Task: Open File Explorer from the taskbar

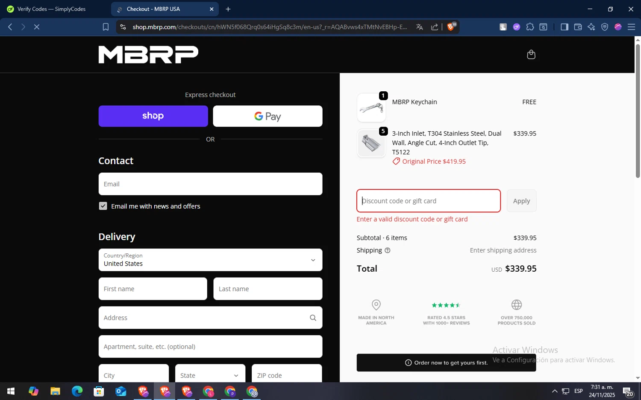Action: [55, 391]
